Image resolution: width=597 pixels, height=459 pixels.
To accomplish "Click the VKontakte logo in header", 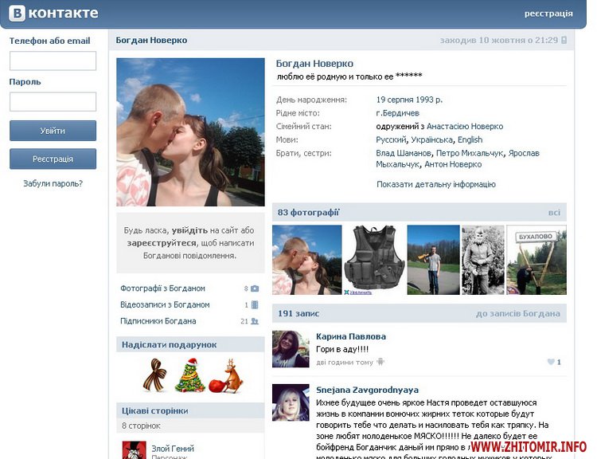I will pyautogui.click(x=53, y=13).
